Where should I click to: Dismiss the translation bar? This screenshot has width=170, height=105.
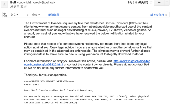[166, 15]
